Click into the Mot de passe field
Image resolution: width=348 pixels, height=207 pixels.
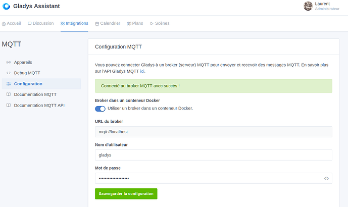click(x=207, y=178)
